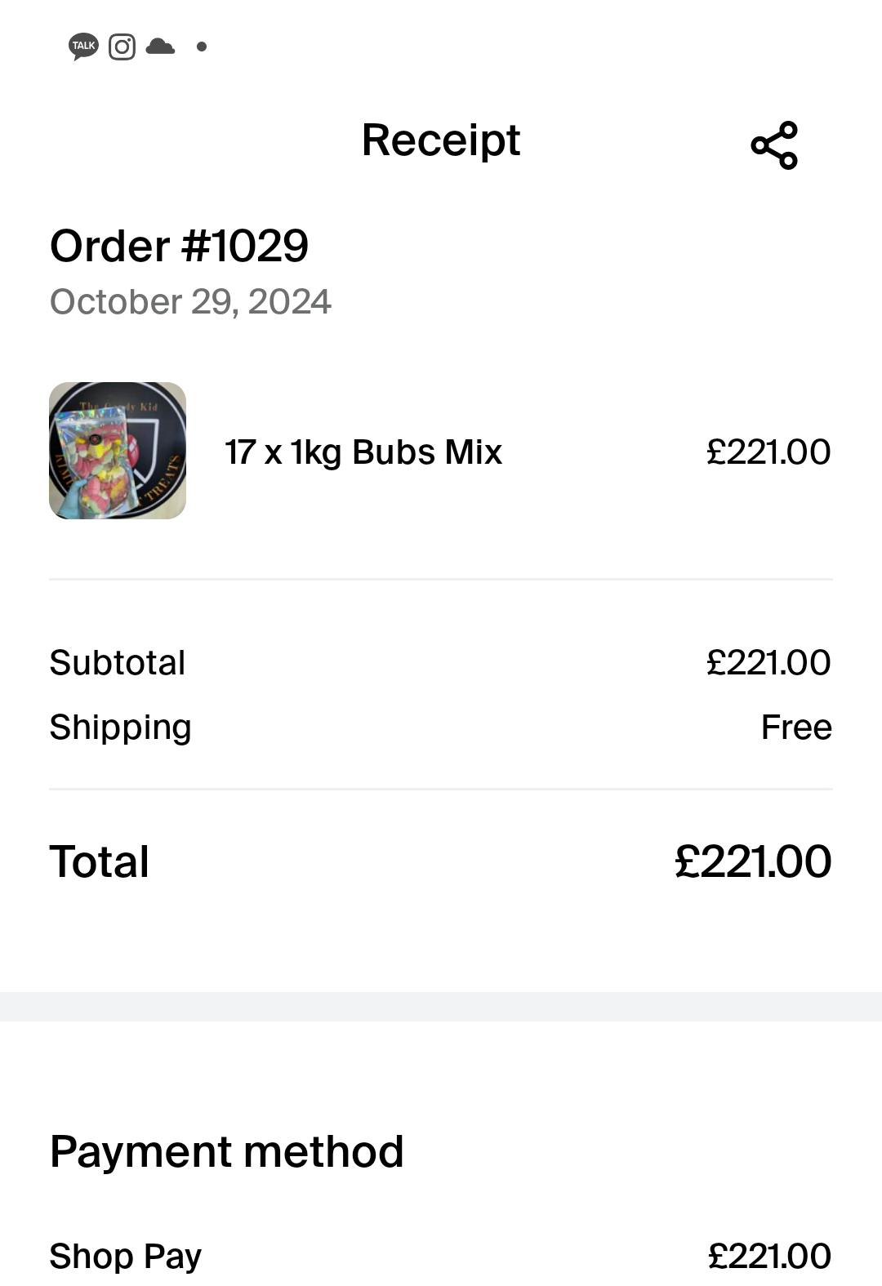Image resolution: width=882 pixels, height=1286 pixels.
Task: Tap the Shop Pay amount £221.00
Action: pyautogui.click(x=769, y=1256)
